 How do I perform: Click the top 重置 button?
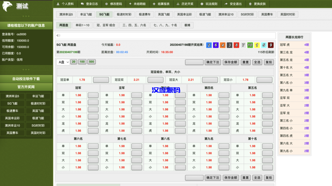(246, 62)
